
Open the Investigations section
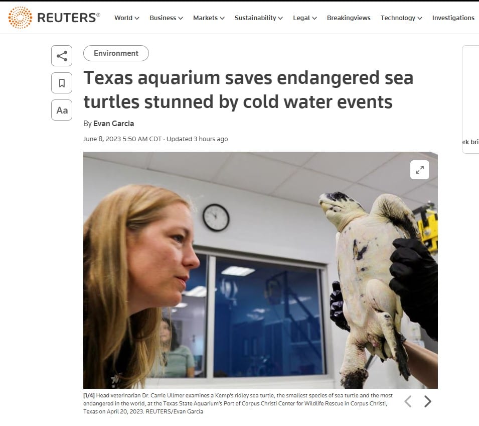click(453, 18)
